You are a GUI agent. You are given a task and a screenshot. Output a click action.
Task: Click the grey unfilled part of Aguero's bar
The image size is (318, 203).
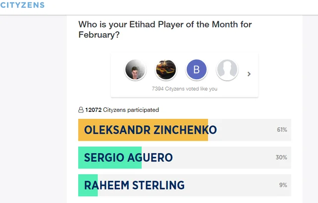coord(223,158)
